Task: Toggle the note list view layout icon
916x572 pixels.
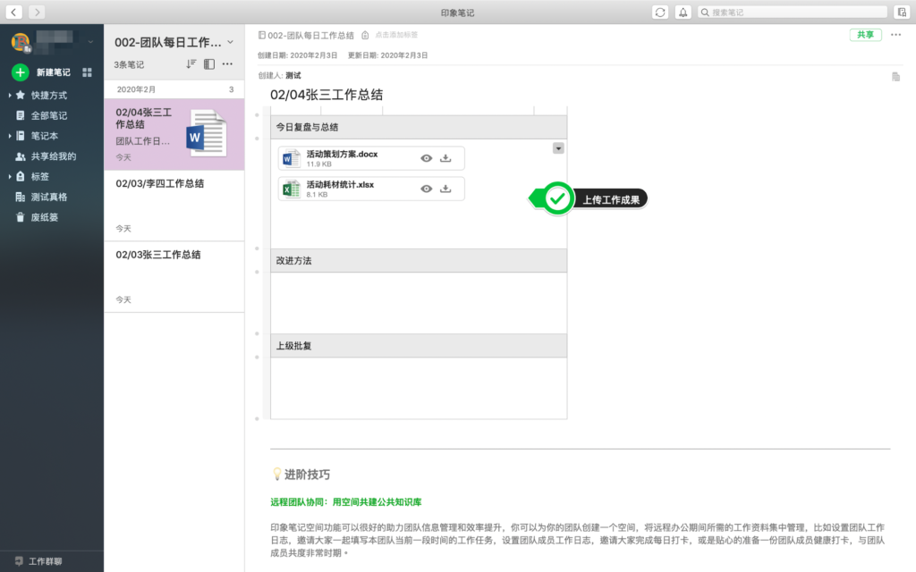Action: 209,64
